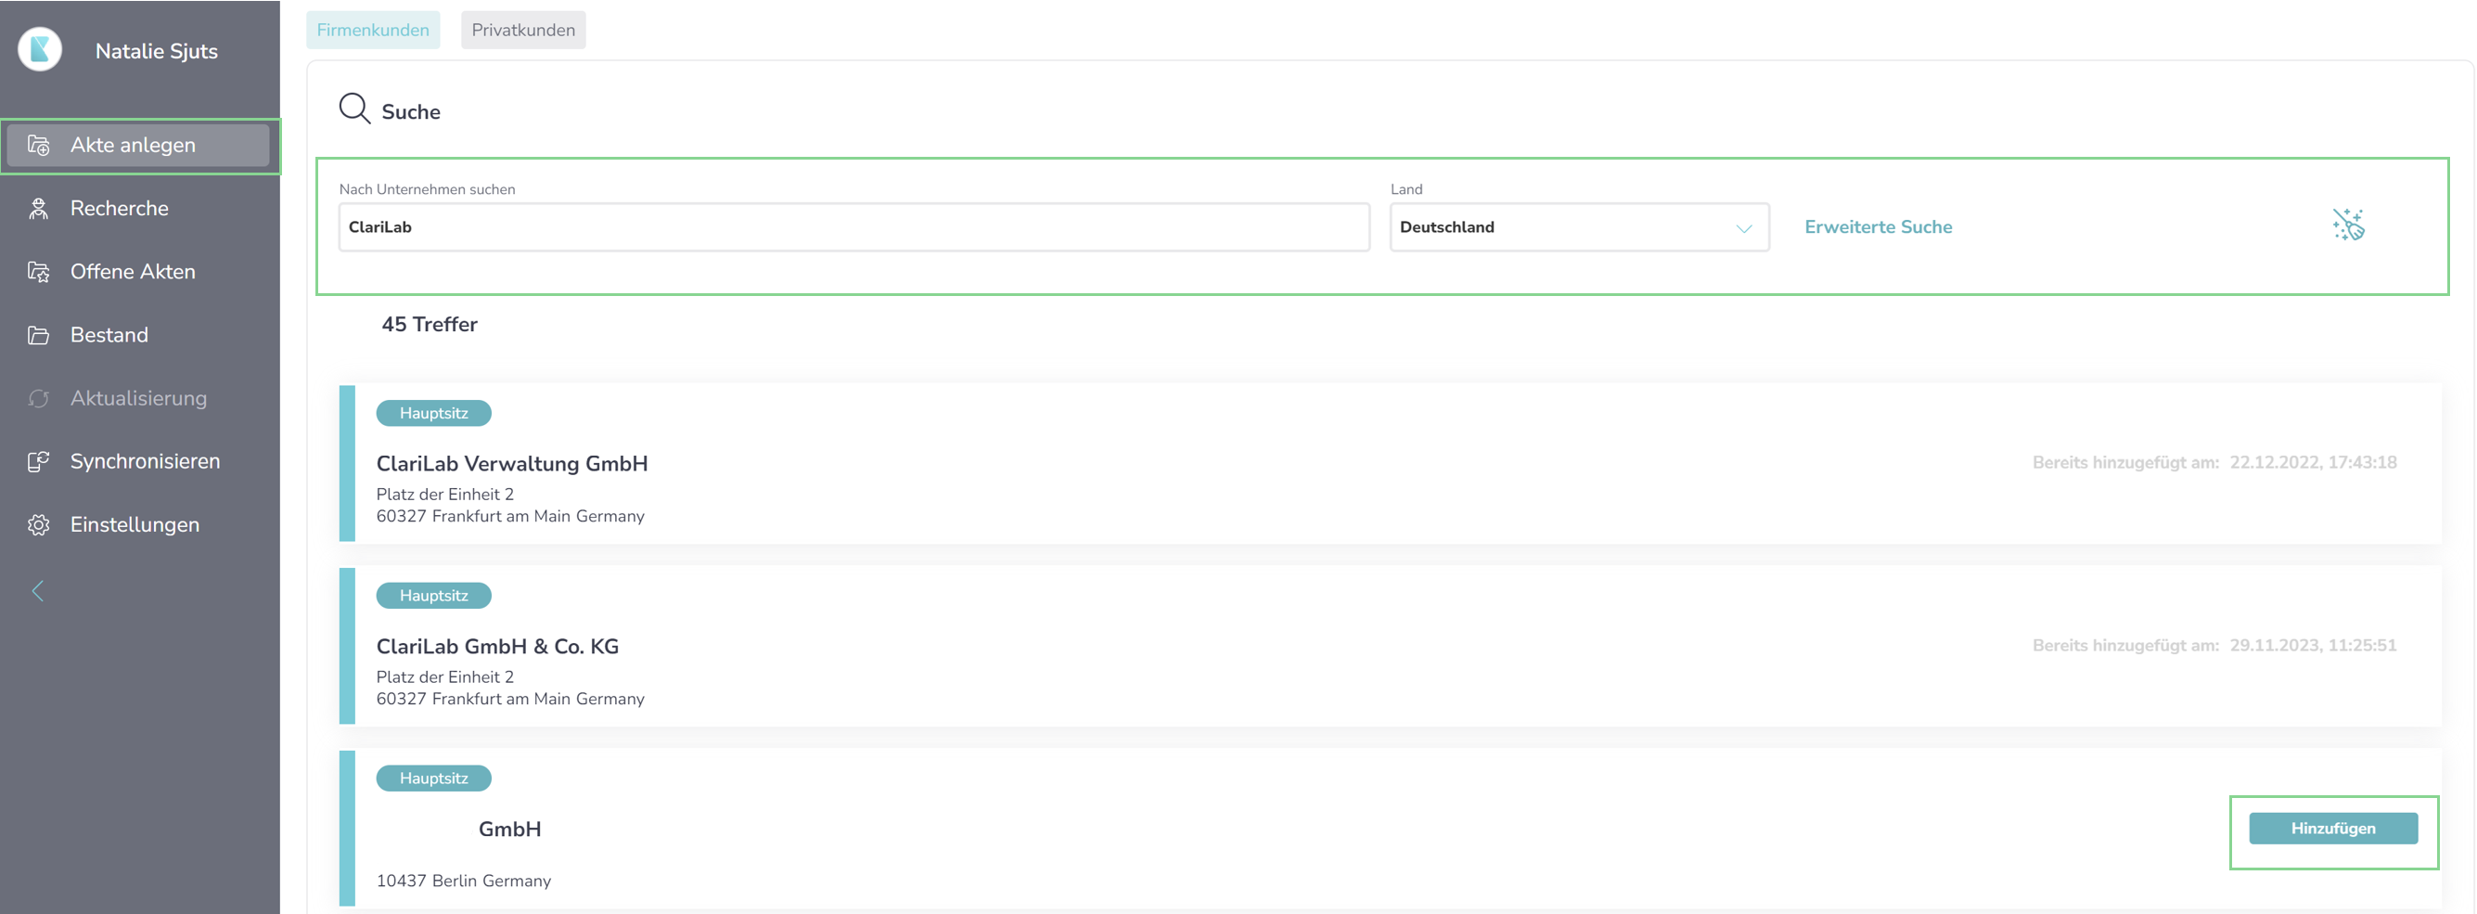Open Aktualisierung in the sidebar
2477x914 pixels.
tap(138, 398)
